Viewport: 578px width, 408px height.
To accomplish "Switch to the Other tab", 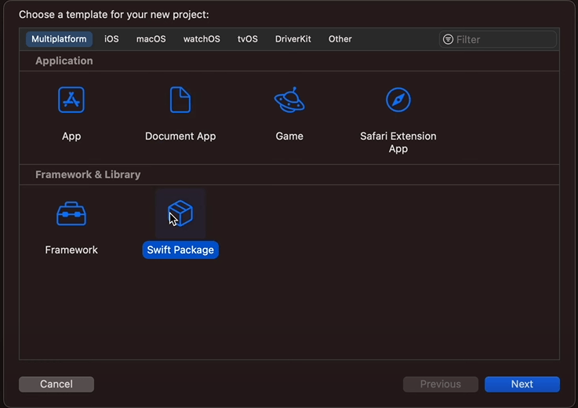I will pyautogui.click(x=340, y=39).
